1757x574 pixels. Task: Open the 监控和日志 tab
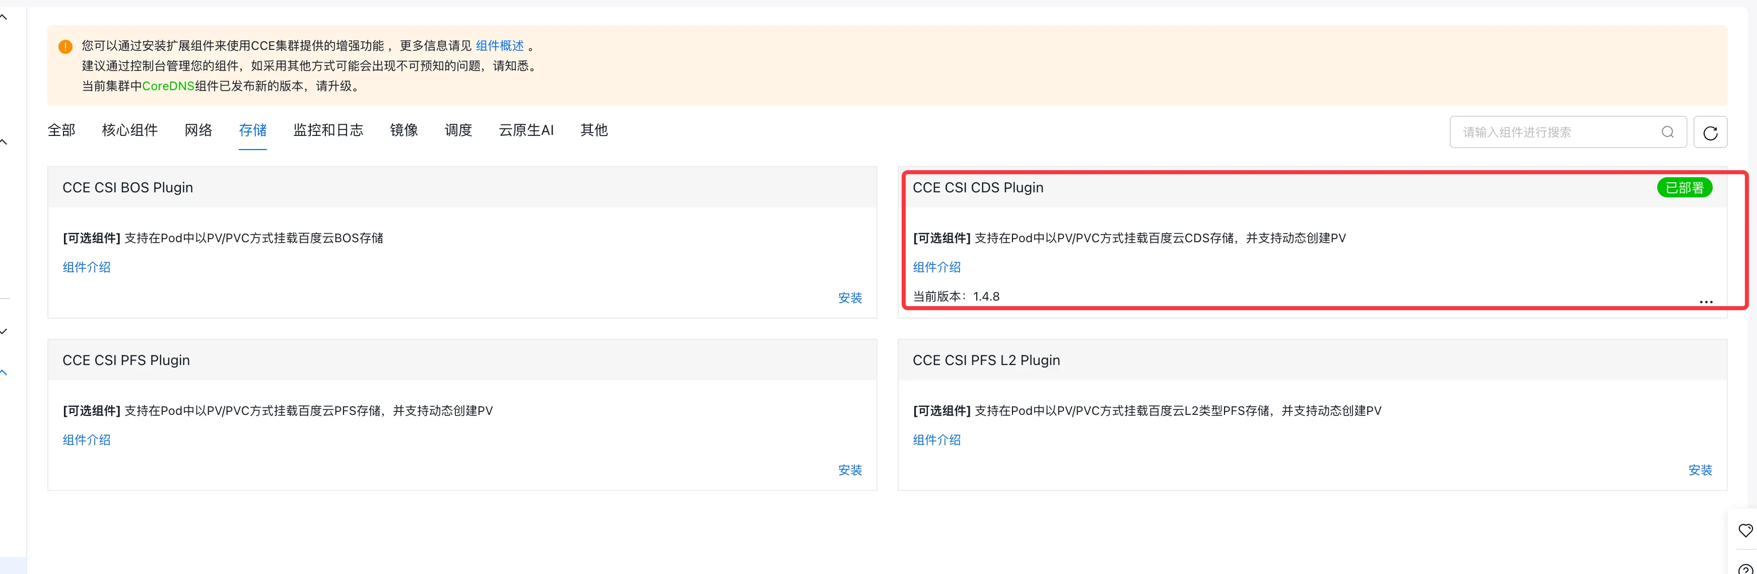328,130
